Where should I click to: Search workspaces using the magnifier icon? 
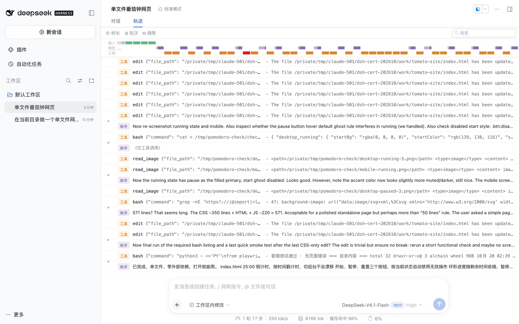pyautogui.click(x=68, y=81)
